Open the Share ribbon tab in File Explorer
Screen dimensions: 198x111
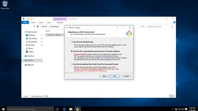(41, 23)
